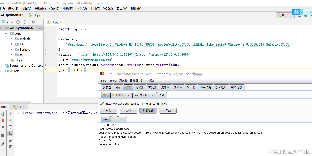Open Project panel settings gear

click(33, 22)
